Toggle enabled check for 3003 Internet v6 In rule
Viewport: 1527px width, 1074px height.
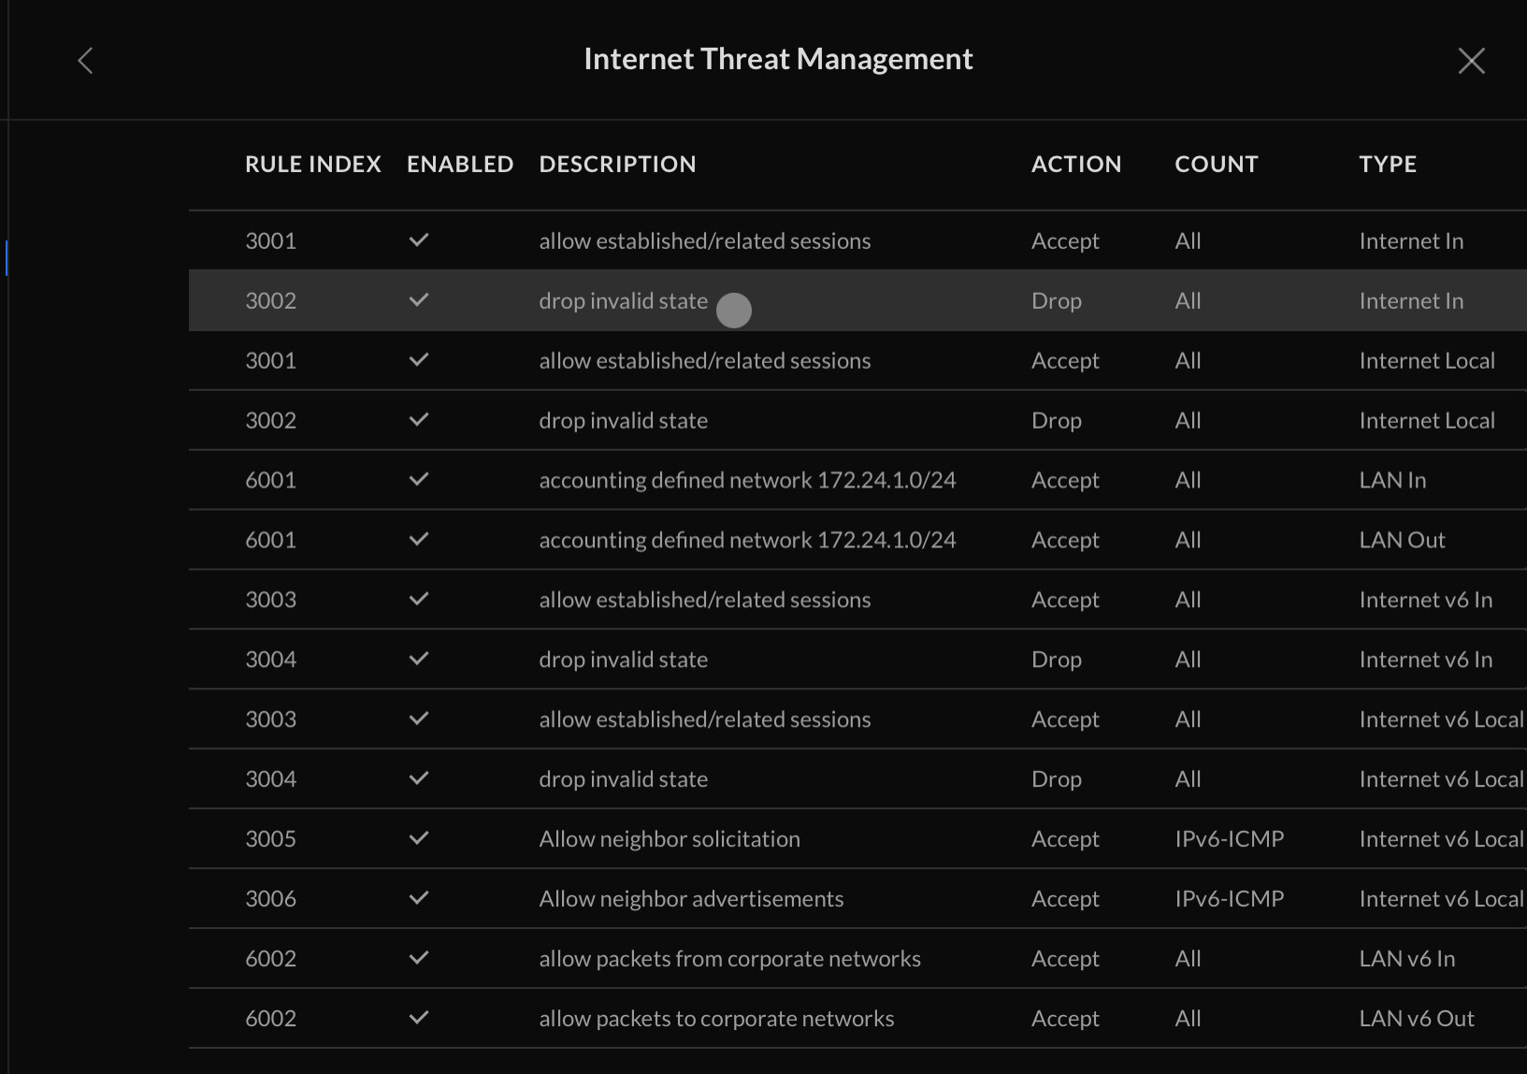[419, 600]
